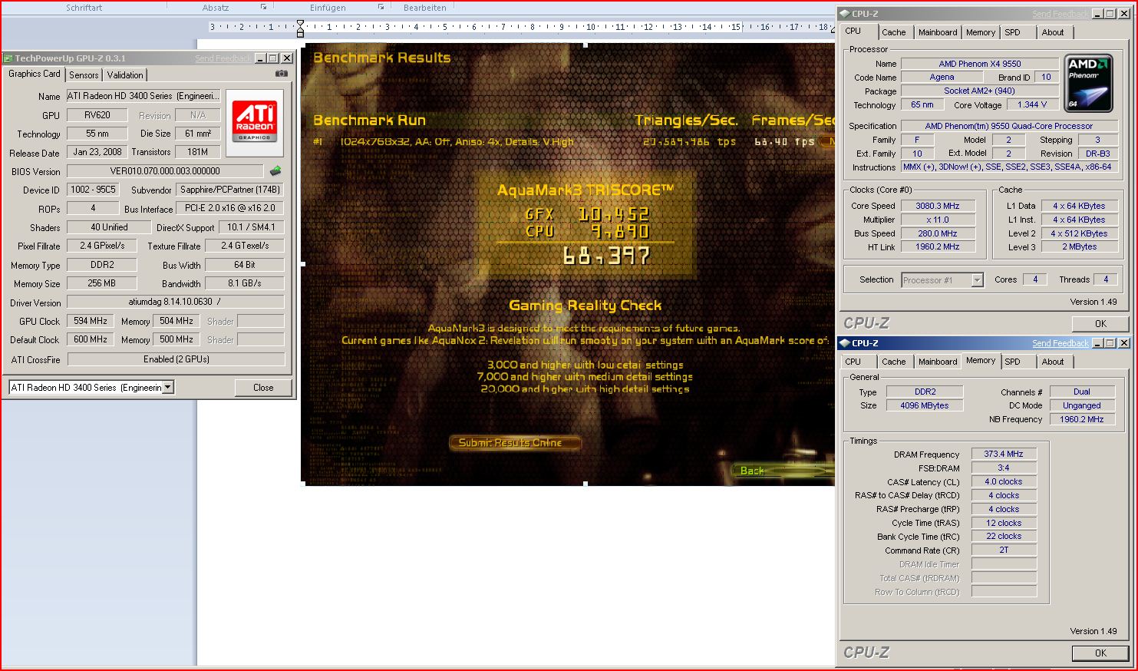Click the GPU-Z title bar app icon

coord(8,58)
